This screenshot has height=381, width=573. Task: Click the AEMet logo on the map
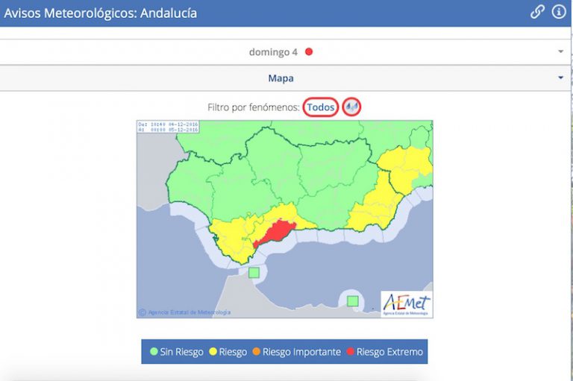click(x=406, y=303)
